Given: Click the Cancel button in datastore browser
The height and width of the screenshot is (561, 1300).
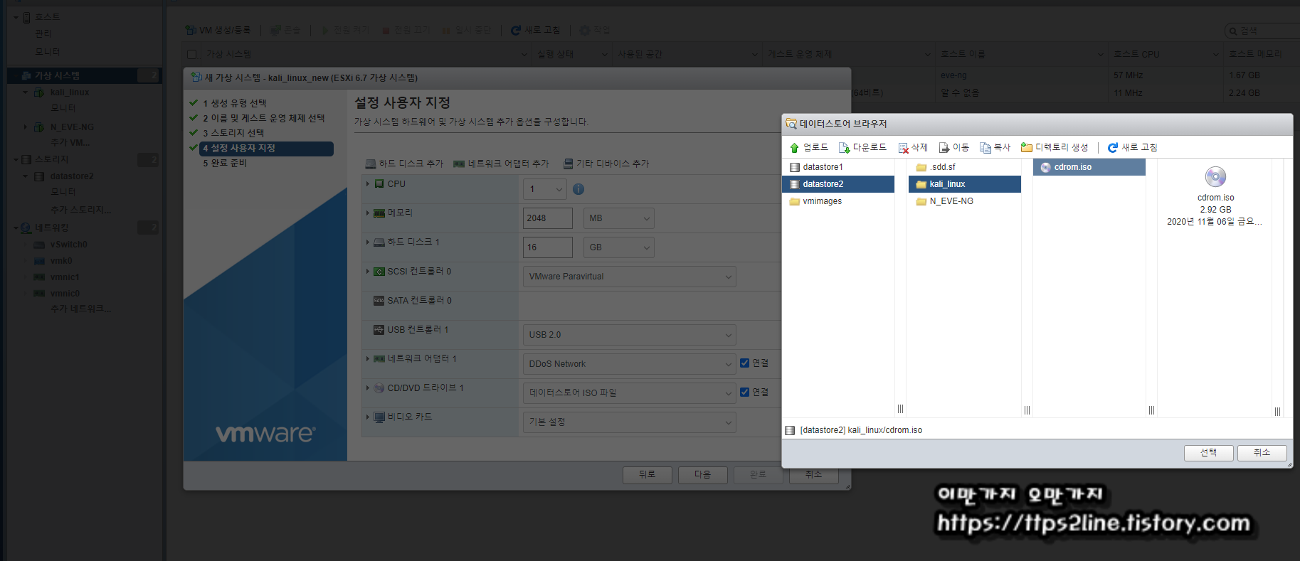Looking at the screenshot, I should coord(1262,453).
